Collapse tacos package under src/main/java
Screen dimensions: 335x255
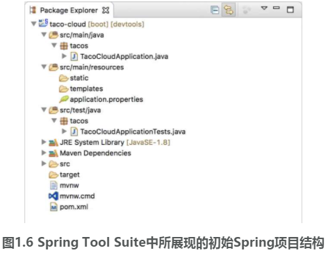(x=54, y=45)
